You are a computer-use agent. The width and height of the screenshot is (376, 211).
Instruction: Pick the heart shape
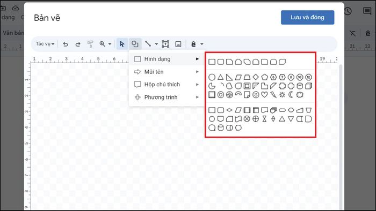264,95
